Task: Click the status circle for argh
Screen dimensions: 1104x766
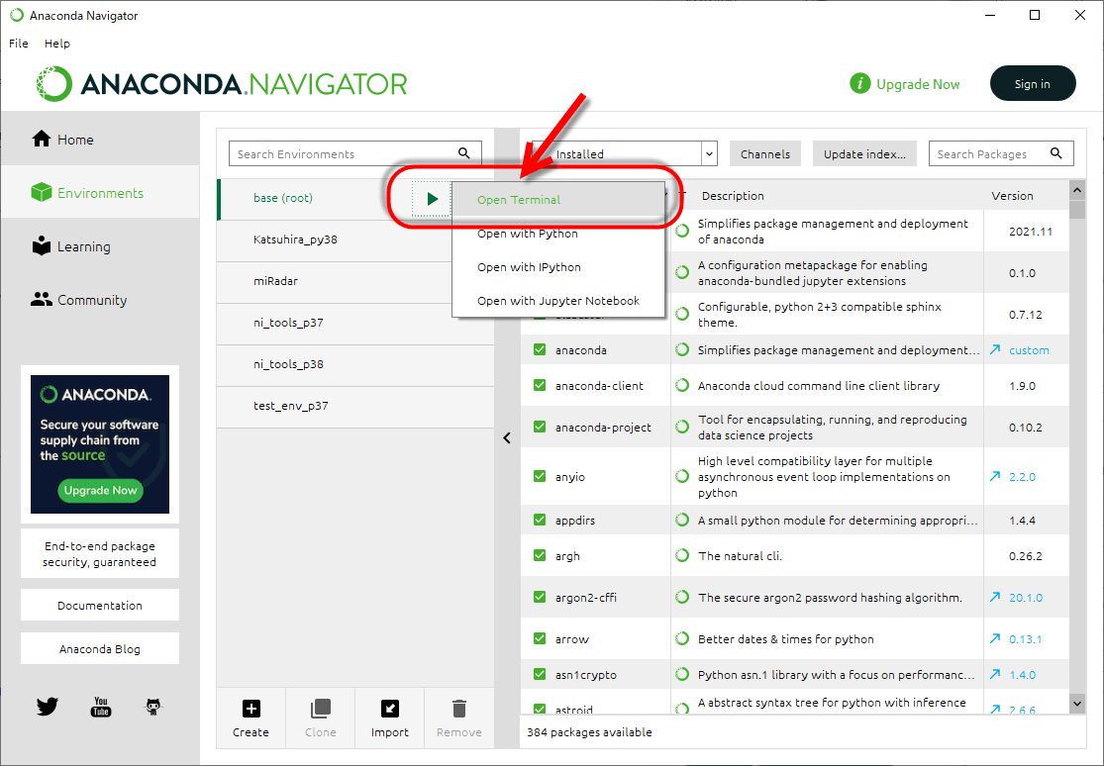Action: pos(681,555)
